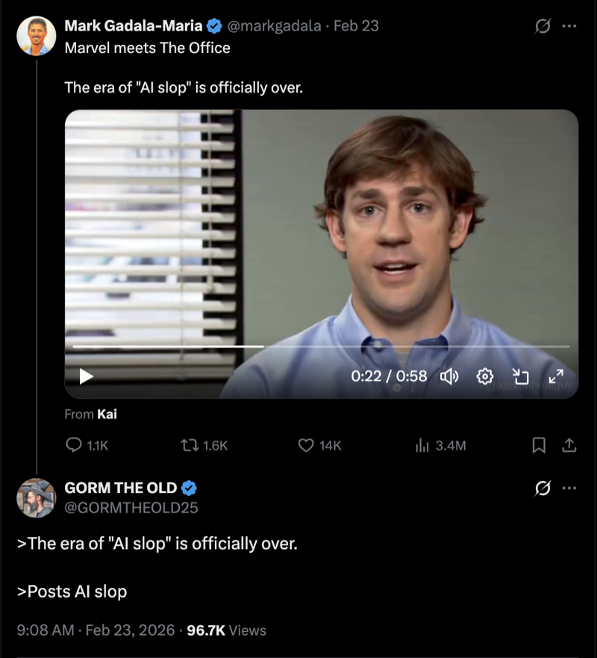This screenshot has height=658, width=597.
Task: Toggle picture-in-picture mode for the video
Action: point(520,376)
